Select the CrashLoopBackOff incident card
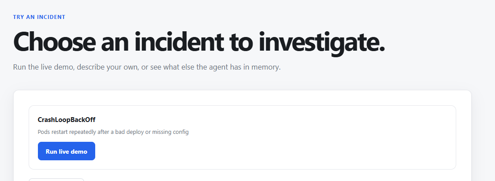This screenshot has height=181, width=495. pyautogui.click(x=242, y=137)
